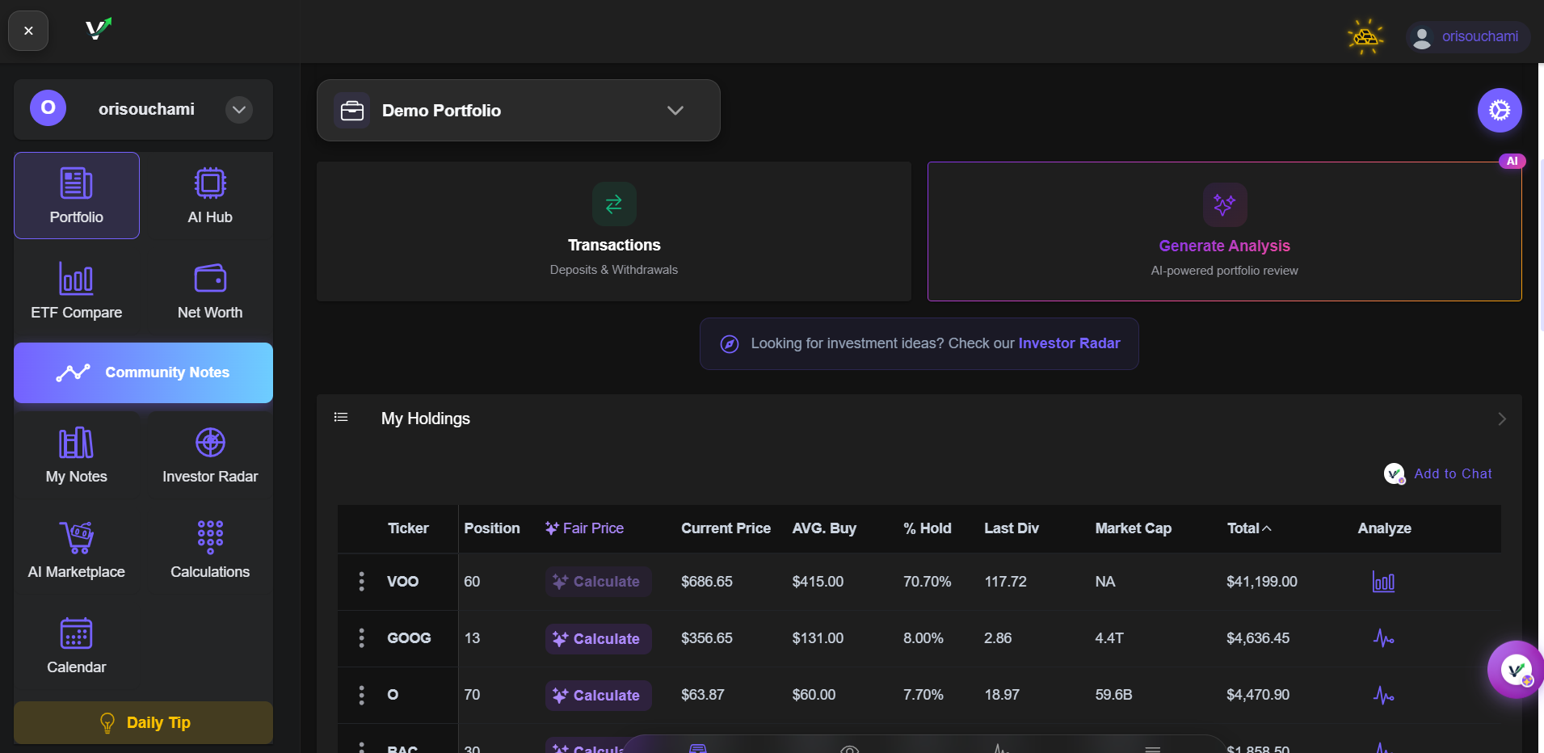The image size is (1544, 753).
Task: Toggle the light/dark theme sun icon
Action: click(1365, 37)
